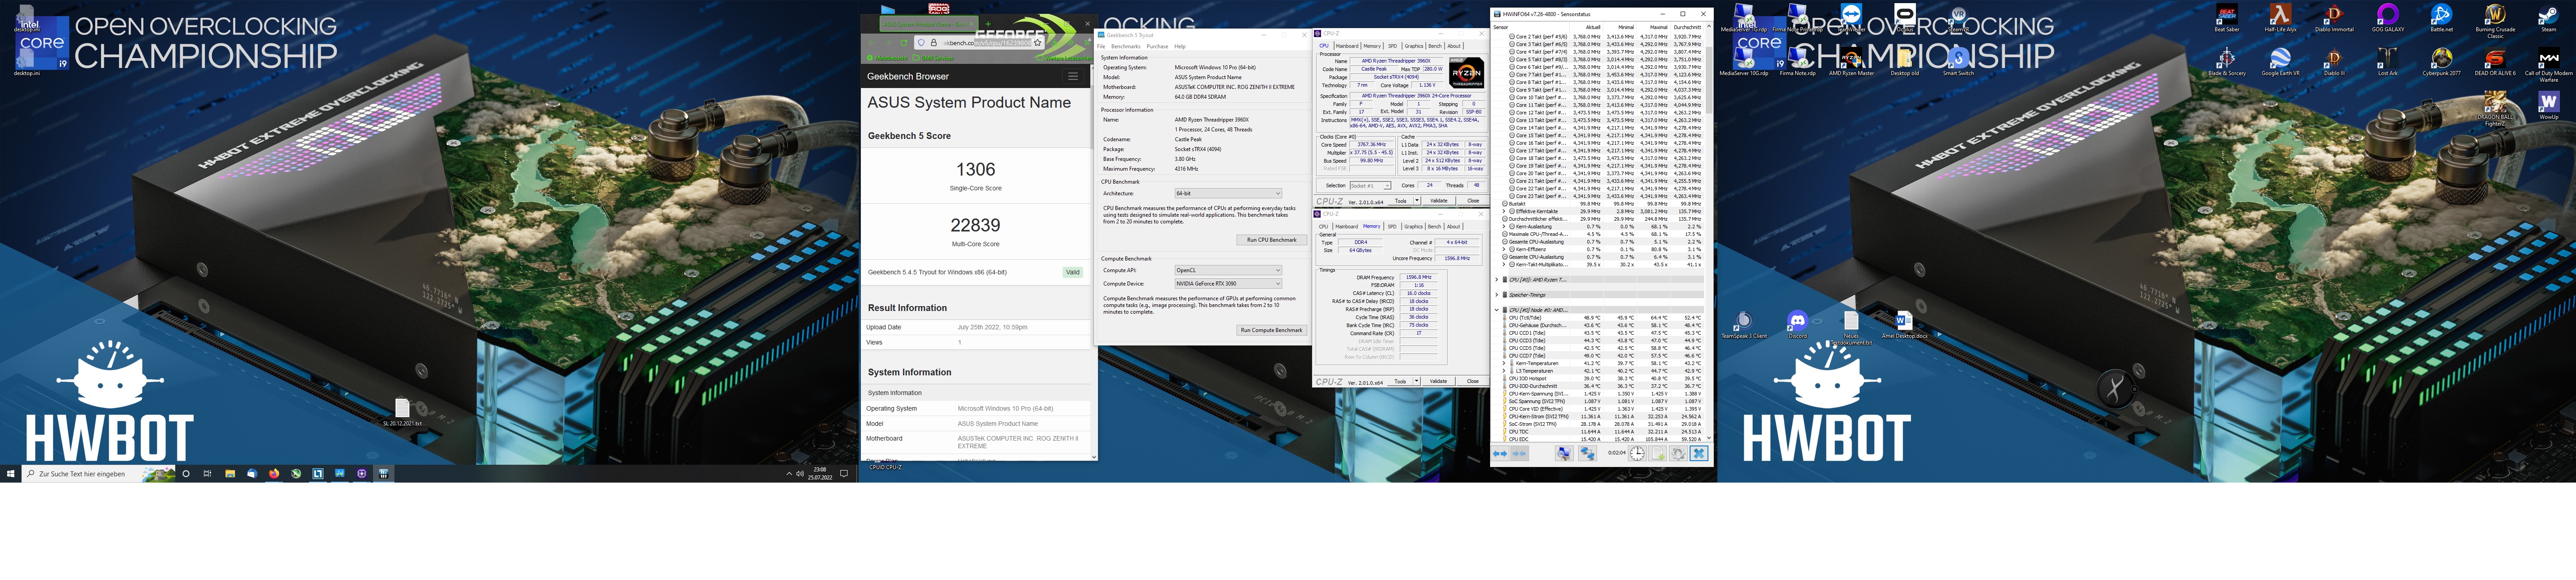Expand Speicher-Timings group in HWiNFO
Image resolution: width=2576 pixels, height=580 pixels.
(1497, 295)
